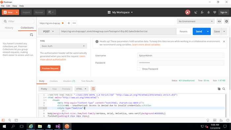Open Postman console icon

pyautogui.click(x=16, y=120)
